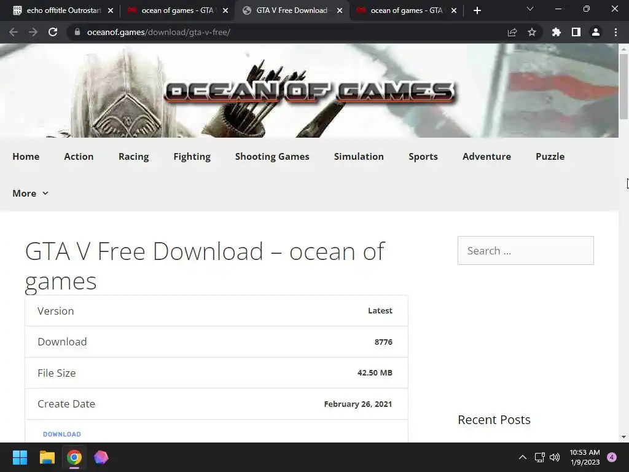The width and height of the screenshot is (629, 472).
Task: Open a new tab with plus button
Action: coord(477,10)
